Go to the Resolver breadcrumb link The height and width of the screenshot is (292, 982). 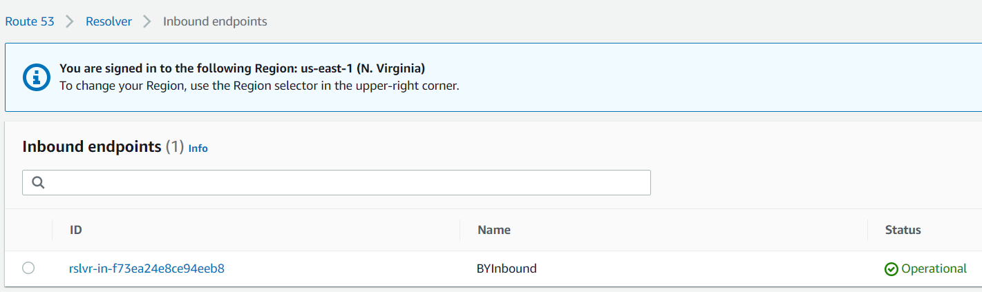(108, 21)
